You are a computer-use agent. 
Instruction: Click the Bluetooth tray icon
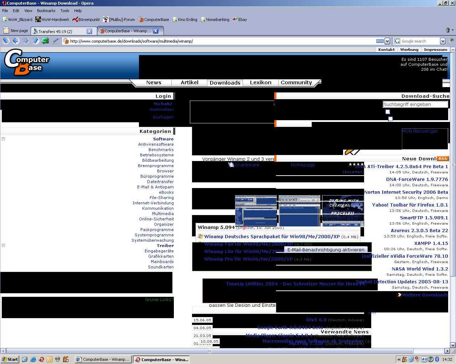point(437,359)
